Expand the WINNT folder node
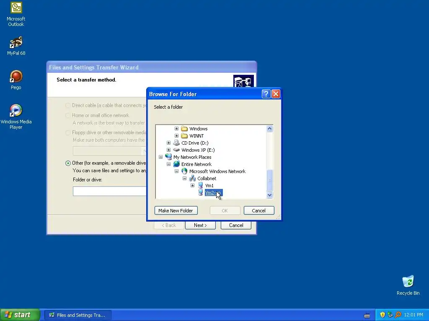Image resolution: width=429 pixels, height=321 pixels. tap(176, 136)
